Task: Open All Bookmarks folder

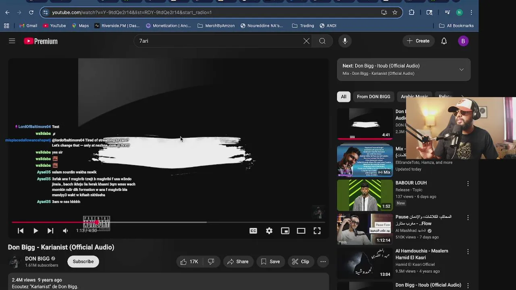Action: (x=456, y=26)
